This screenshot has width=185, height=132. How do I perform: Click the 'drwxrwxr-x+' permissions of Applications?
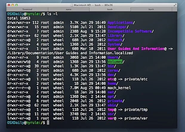19,23
